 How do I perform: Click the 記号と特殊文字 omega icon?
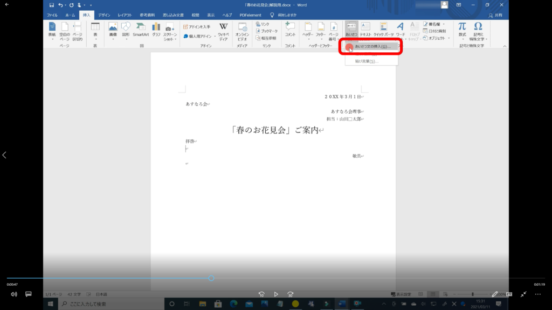pyautogui.click(x=478, y=30)
